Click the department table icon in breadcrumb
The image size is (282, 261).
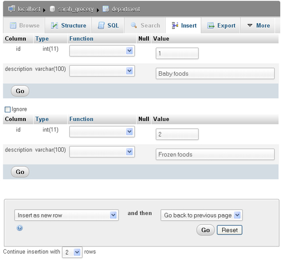105,8
